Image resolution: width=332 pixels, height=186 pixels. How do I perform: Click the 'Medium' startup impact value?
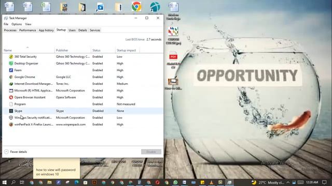[122, 84]
